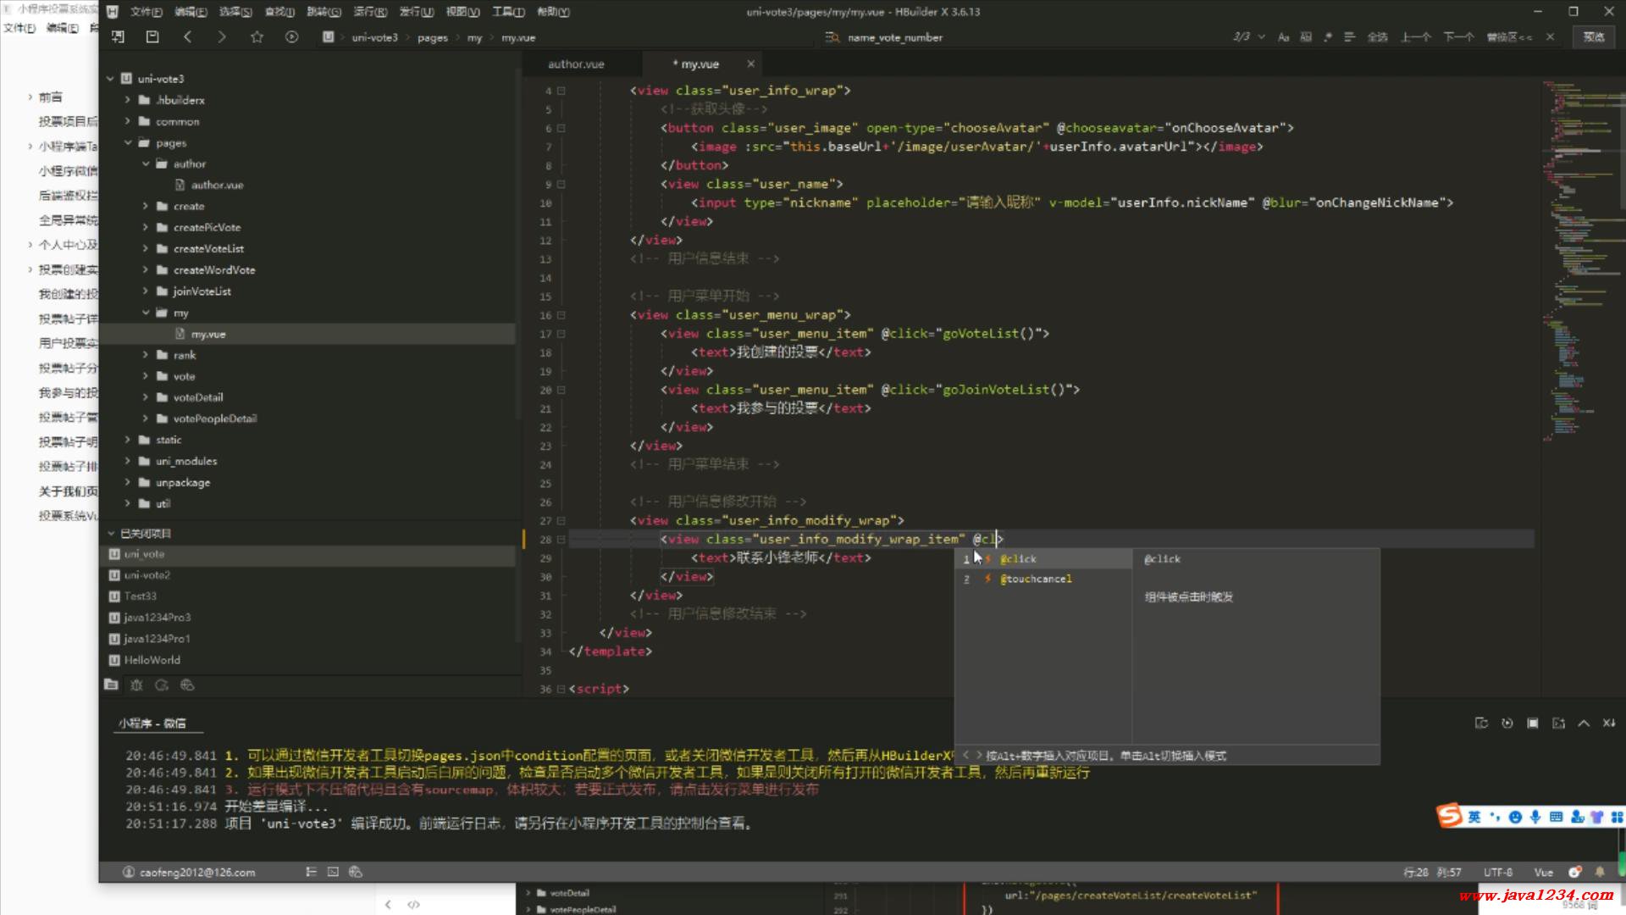Click the search icon beside name_vote_number
Screen dimensions: 1626x915
[832, 37]
